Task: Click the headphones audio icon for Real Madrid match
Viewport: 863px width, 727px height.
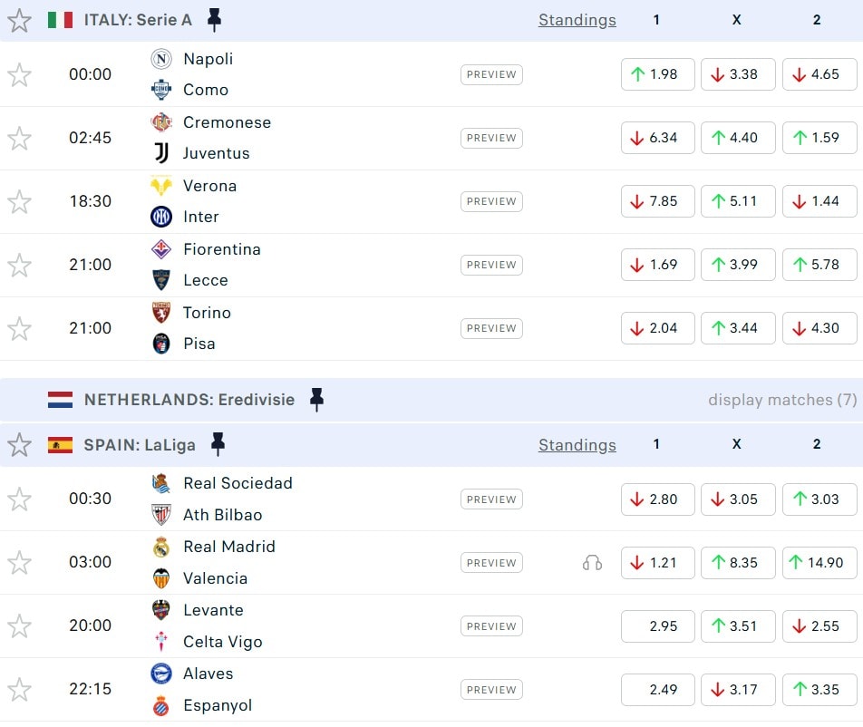Action: click(x=592, y=563)
